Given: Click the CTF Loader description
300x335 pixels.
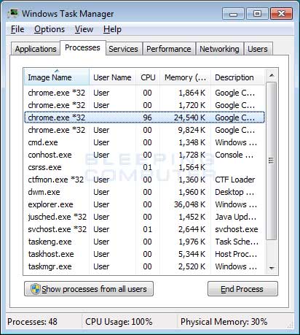Looking at the screenshot, I should [x=235, y=180].
